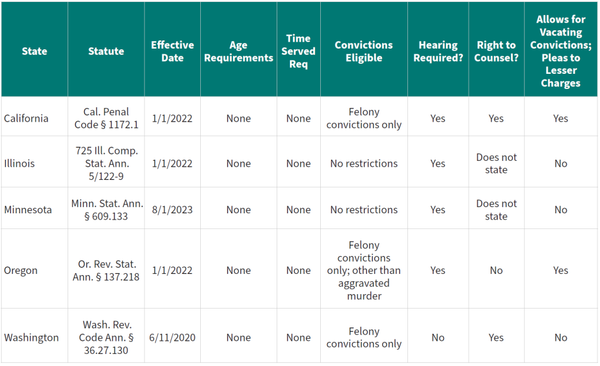Click the Statute column header
This screenshot has width=600, height=366.
pyautogui.click(x=106, y=51)
